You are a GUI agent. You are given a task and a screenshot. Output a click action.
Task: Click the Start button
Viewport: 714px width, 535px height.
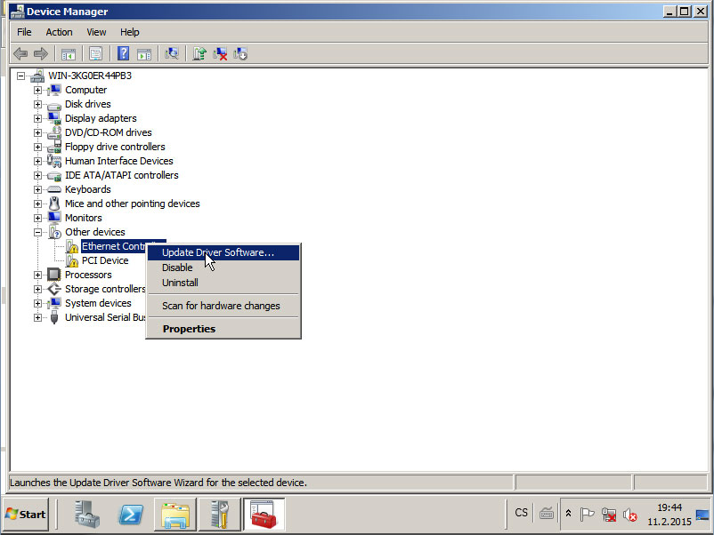[26, 514]
